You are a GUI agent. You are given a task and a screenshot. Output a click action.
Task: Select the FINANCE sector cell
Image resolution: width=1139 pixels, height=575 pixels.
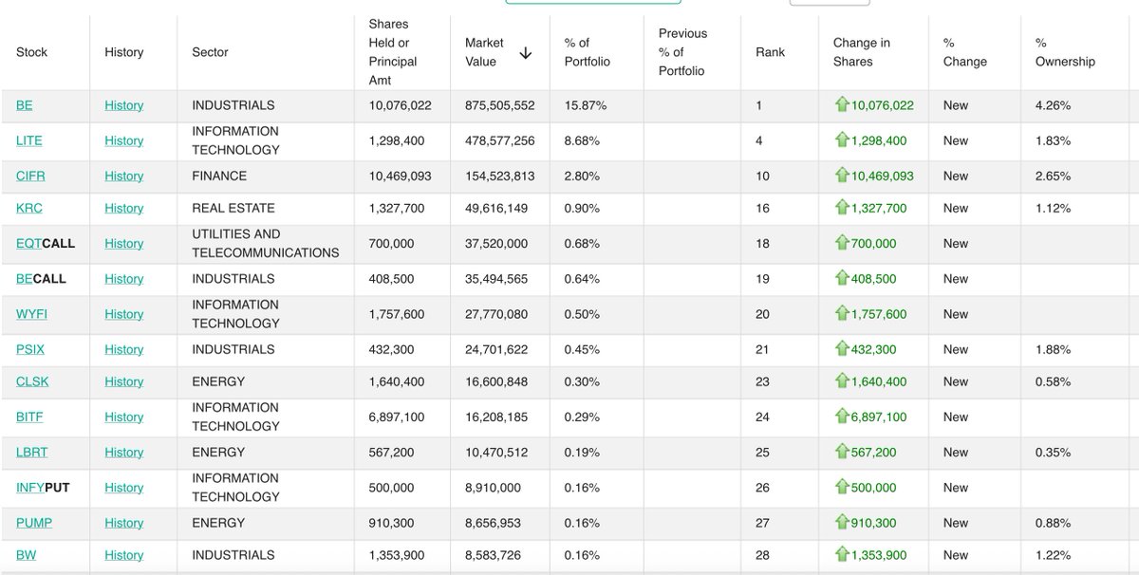(219, 176)
